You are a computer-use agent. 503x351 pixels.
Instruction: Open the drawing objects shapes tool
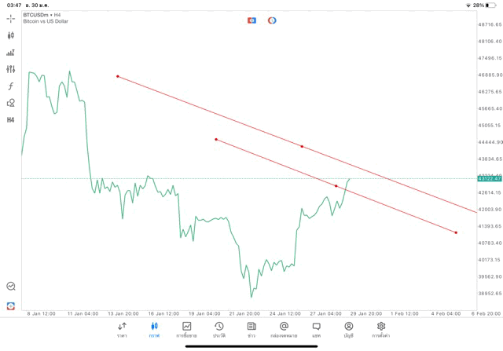[11, 103]
